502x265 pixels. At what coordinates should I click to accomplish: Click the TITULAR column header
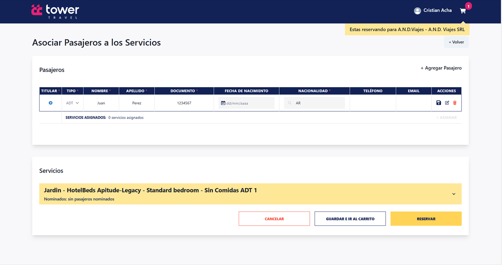[50, 91]
